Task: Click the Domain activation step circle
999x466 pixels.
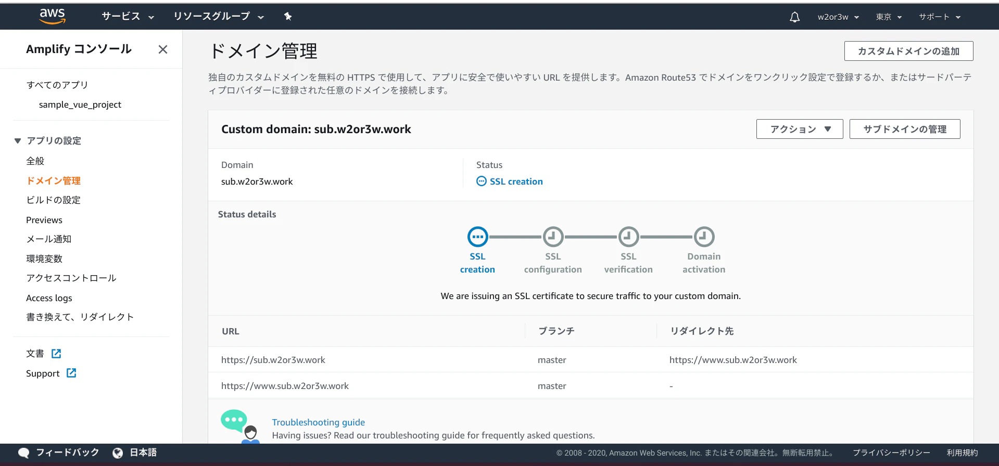Action: (x=704, y=237)
